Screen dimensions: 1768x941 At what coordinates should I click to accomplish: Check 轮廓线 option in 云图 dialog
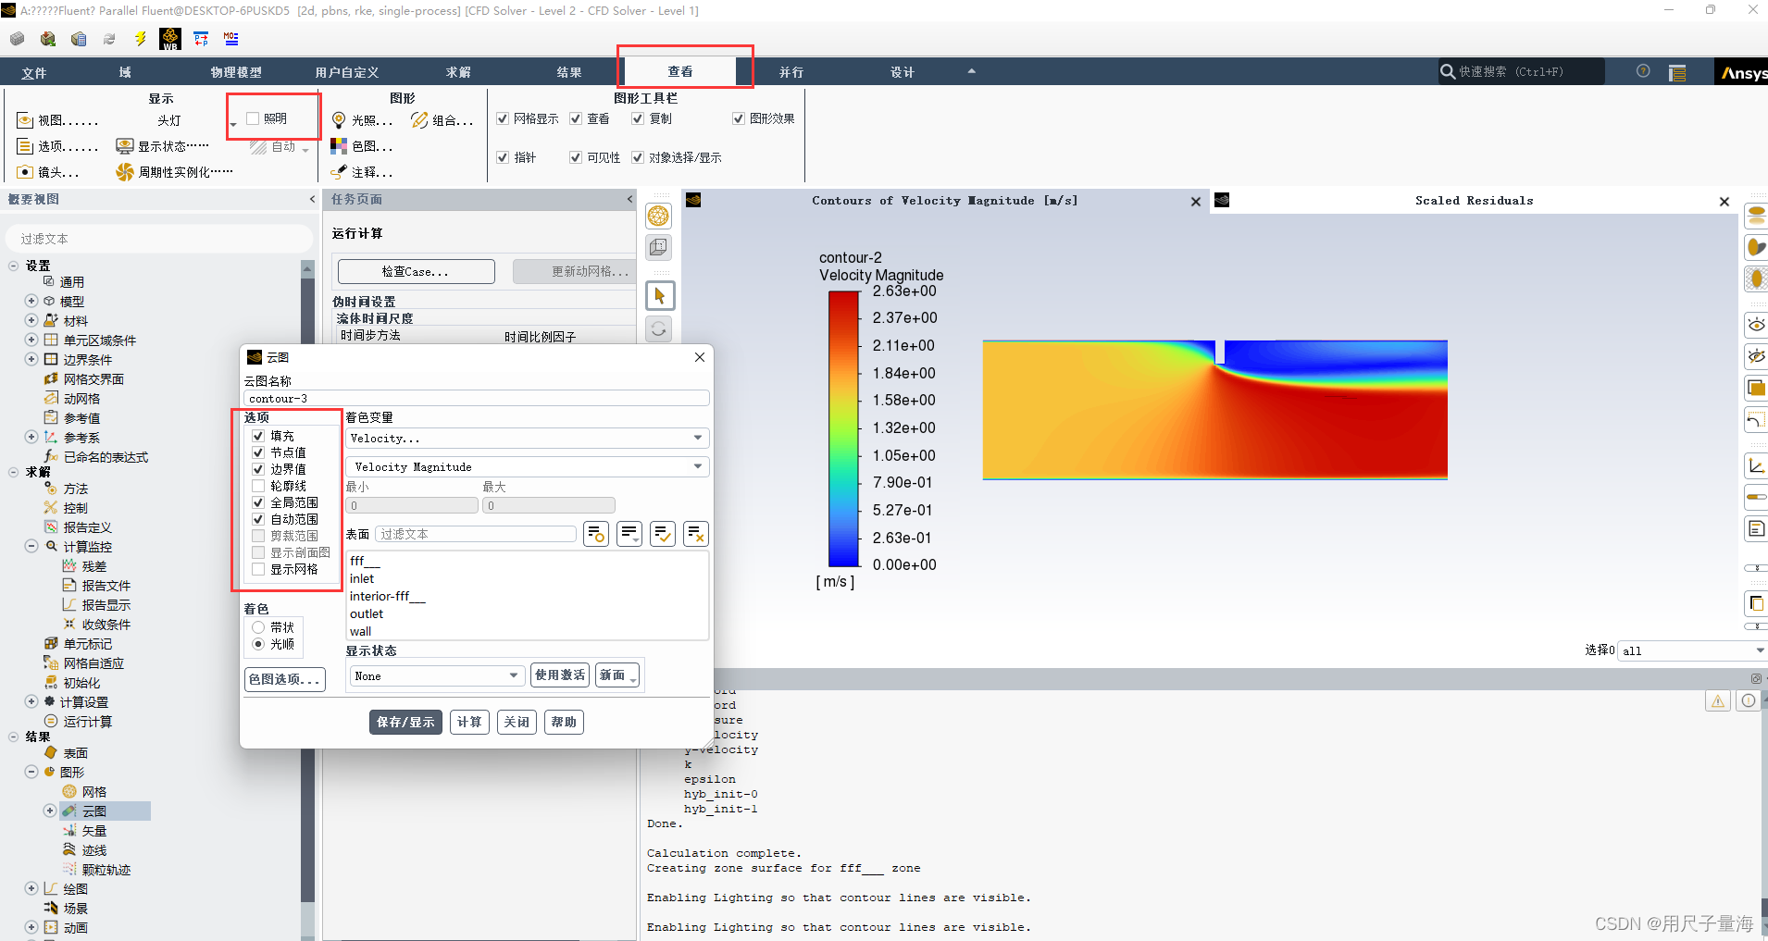point(258,486)
